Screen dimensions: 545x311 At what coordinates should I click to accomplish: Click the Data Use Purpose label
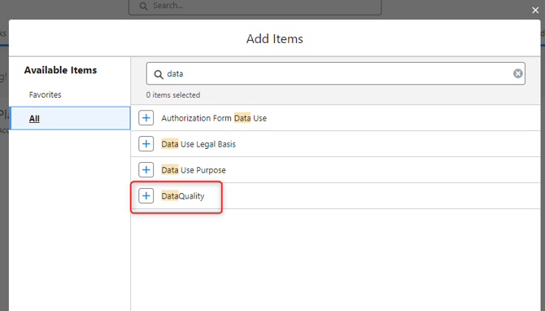tap(194, 170)
